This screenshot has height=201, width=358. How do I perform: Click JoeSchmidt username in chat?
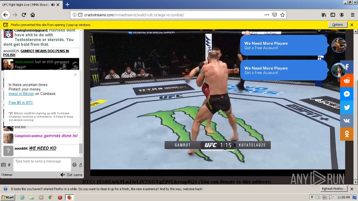pyautogui.click(x=24, y=62)
